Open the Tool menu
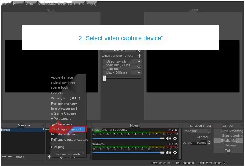Image resolution: width=245 pixels, height=166 pixels. pyautogui.click(x=79, y=4)
